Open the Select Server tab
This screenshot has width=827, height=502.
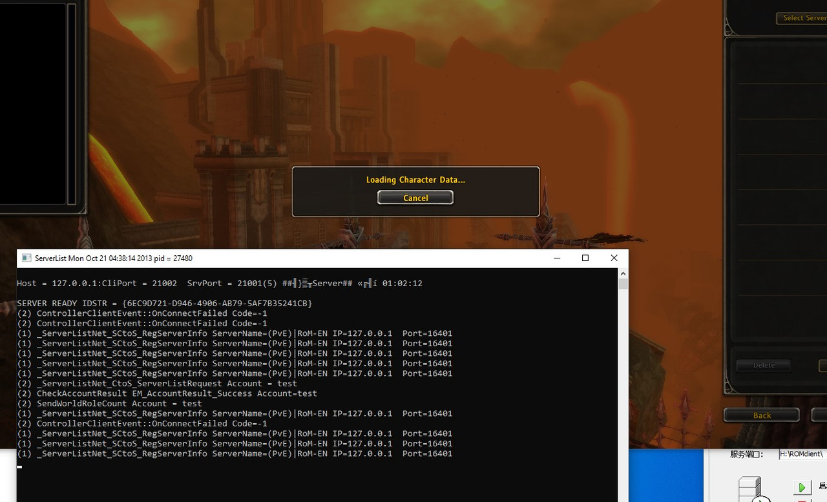803,17
